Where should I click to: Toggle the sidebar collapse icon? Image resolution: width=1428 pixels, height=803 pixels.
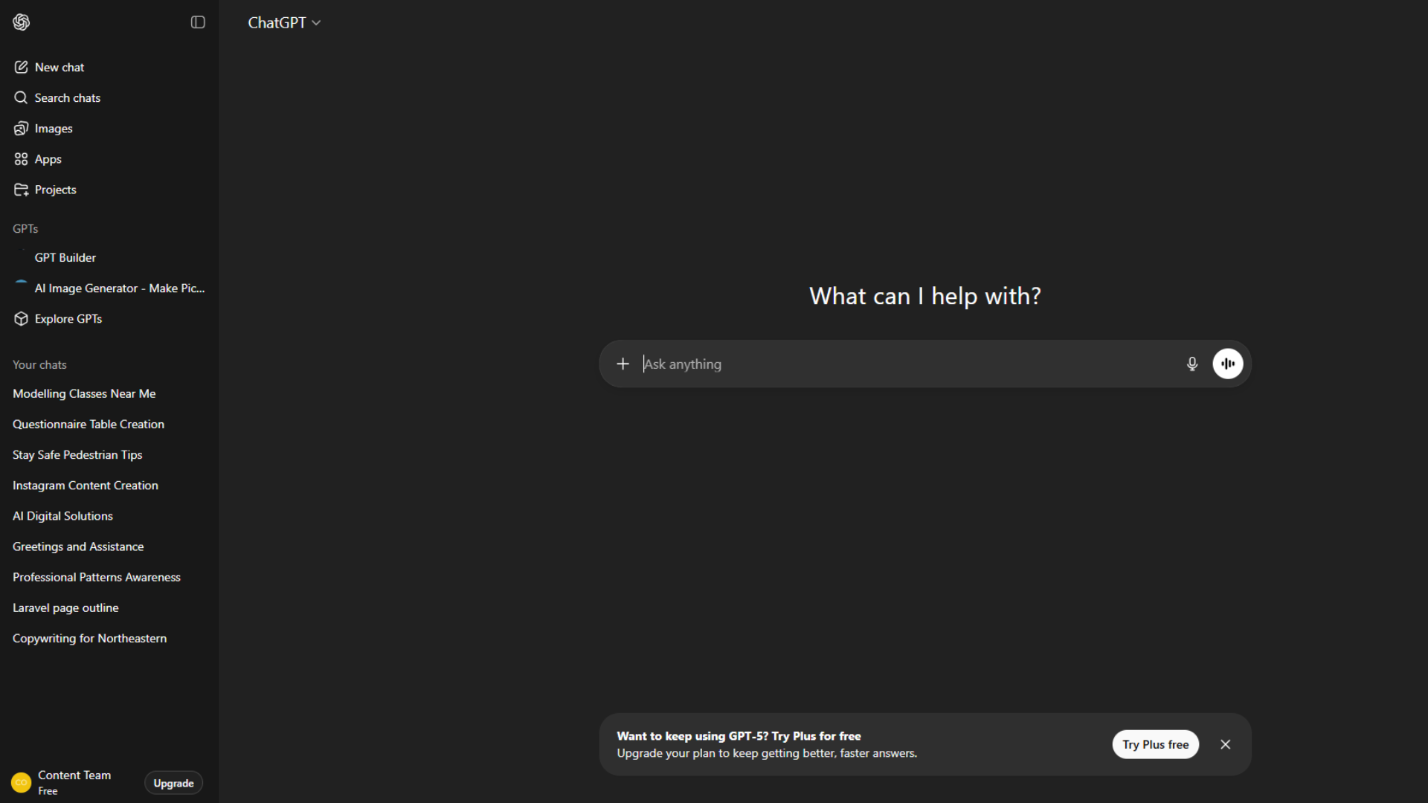[x=198, y=22]
